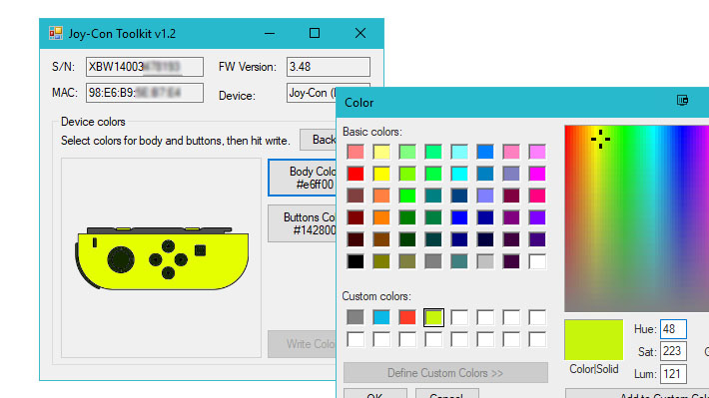Select the cyan-blue custom color swatch
This screenshot has width=709, height=398.
381,317
